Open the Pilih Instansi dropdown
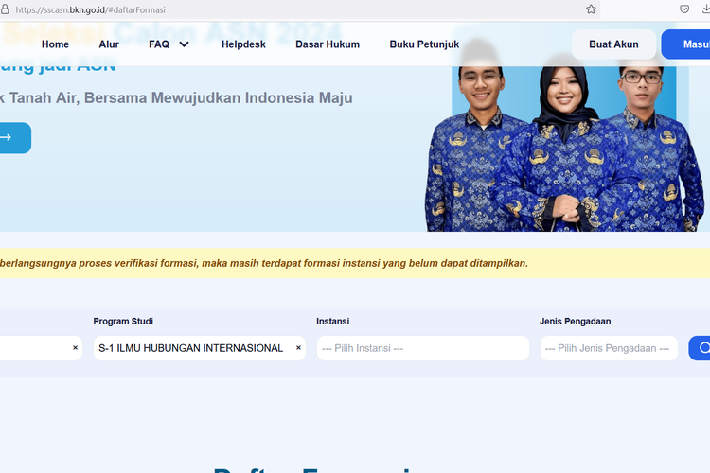 pyautogui.click(x=423, y=348)
